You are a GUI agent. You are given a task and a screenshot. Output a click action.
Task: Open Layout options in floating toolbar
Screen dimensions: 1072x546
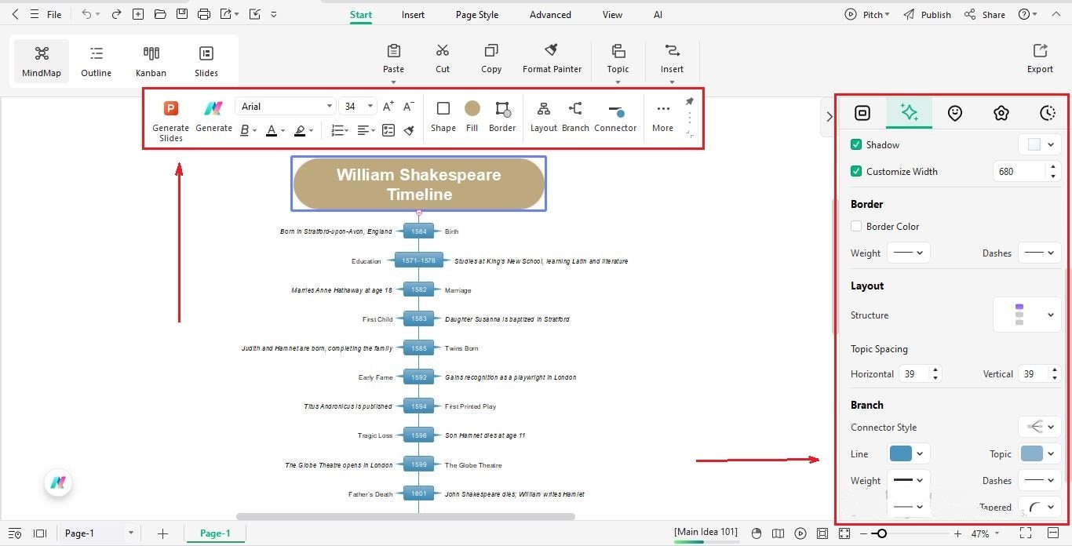click(543, 116)
